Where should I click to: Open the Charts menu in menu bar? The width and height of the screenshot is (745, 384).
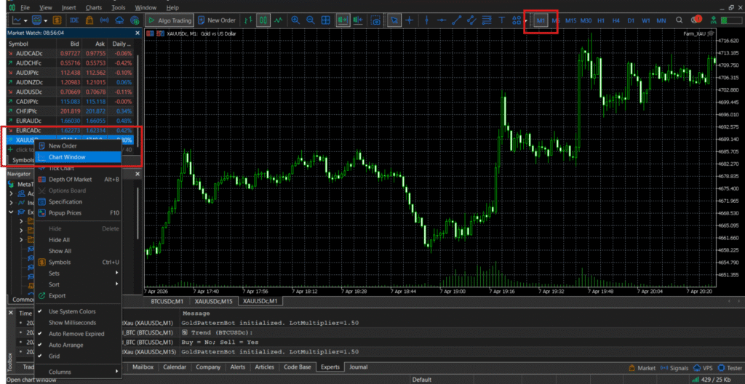tap(93, 7)
